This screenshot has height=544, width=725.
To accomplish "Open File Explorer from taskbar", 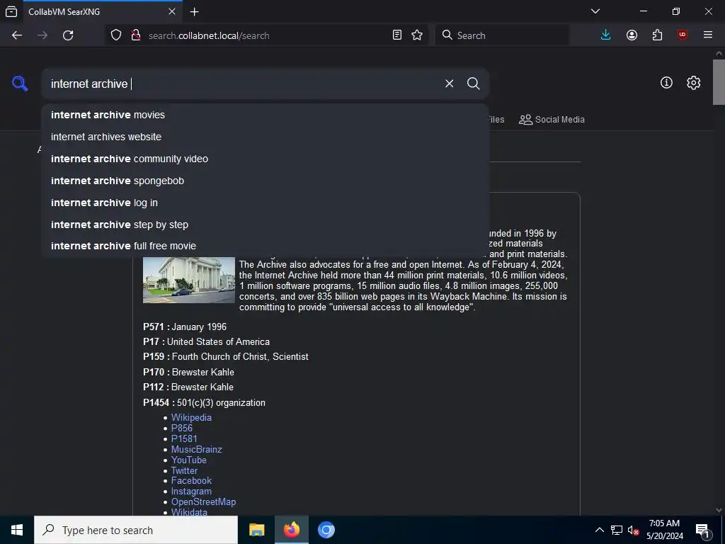I will coord(256,530).
